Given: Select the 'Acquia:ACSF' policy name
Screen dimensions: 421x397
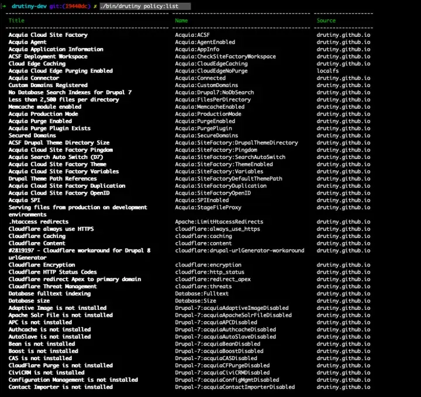Looking at the screenshot, I should 192,35.
